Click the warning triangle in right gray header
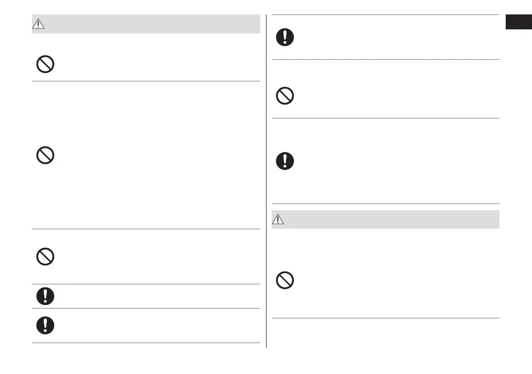The width and height of the screenshot is (532, 374). (x=278, y=219)
